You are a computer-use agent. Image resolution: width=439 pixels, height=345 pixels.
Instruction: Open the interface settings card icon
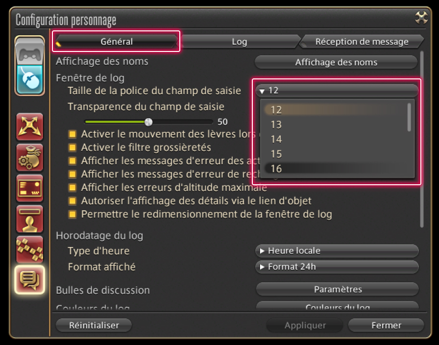30,188
